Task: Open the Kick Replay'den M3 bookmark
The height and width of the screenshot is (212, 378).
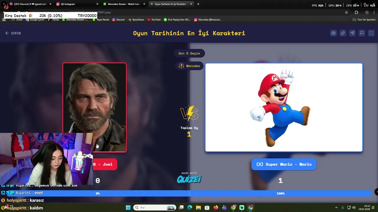Action: pos(177,20)
